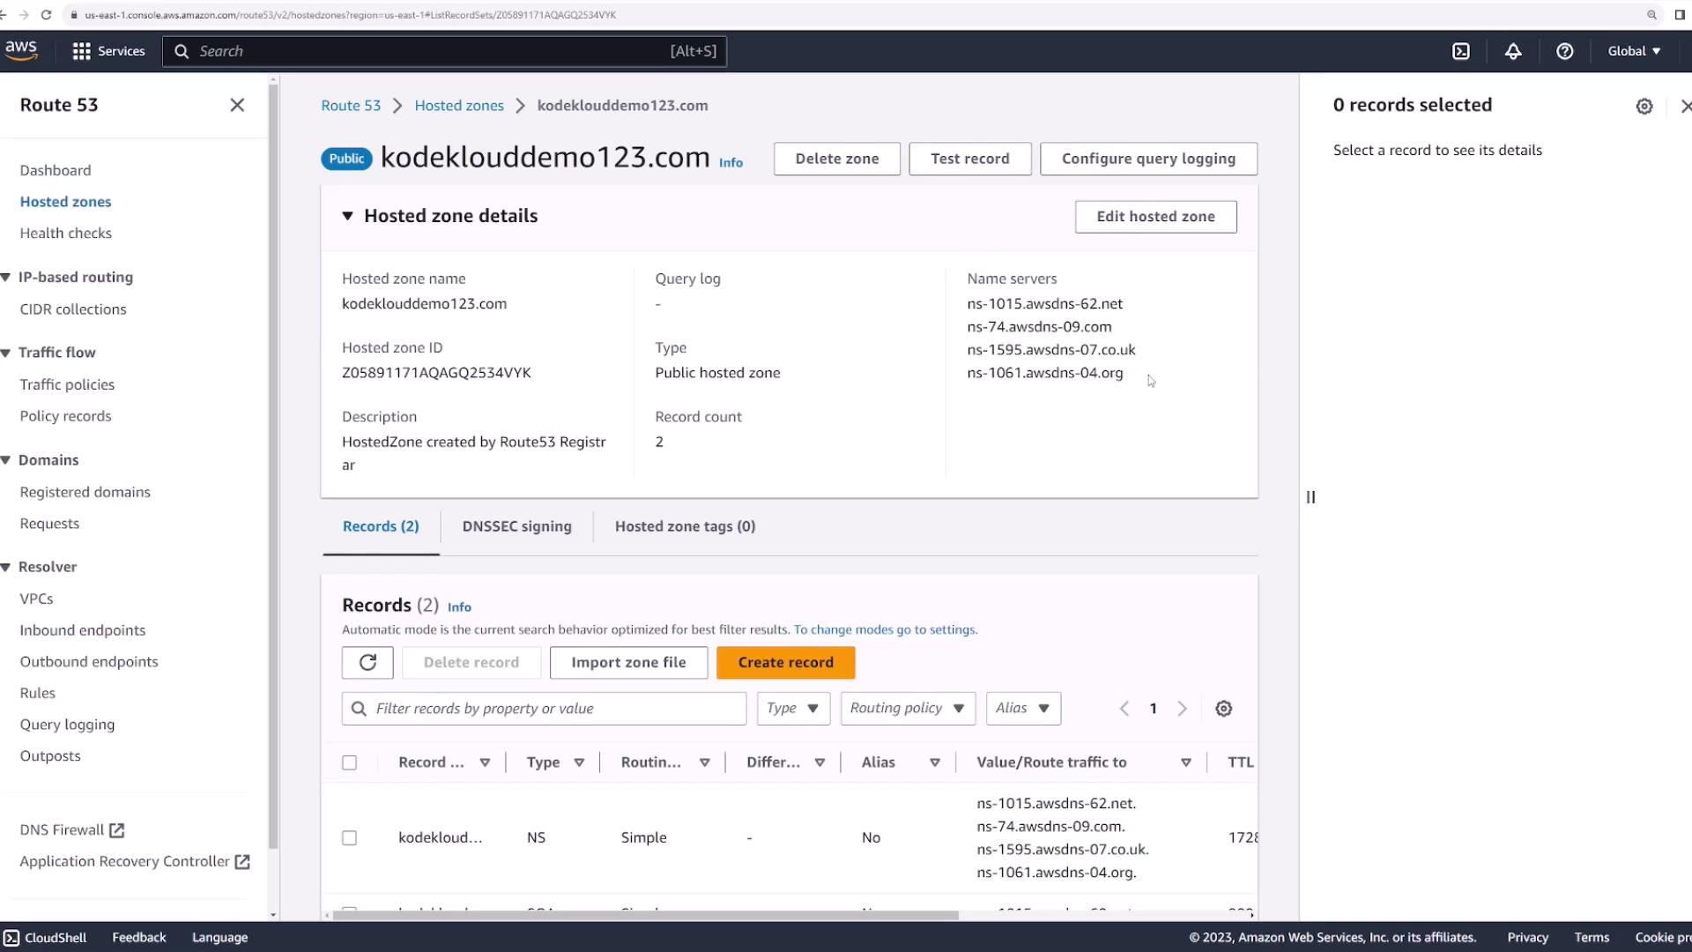The image size is (1692, 952).
Task: Select all records with header checkbox
Action: pos(349,762)
